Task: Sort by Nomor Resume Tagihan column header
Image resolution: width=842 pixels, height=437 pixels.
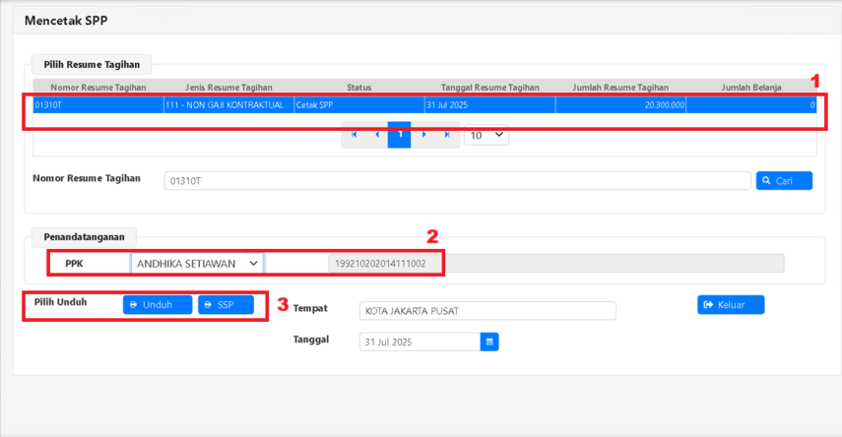Action: click(x=97, y=88)
